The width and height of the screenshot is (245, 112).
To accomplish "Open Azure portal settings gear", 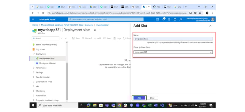I will point(169,19).
